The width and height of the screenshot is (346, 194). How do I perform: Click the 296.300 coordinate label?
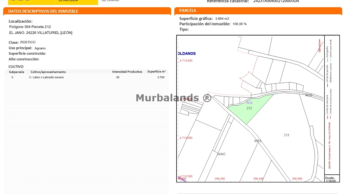(220, 179)
